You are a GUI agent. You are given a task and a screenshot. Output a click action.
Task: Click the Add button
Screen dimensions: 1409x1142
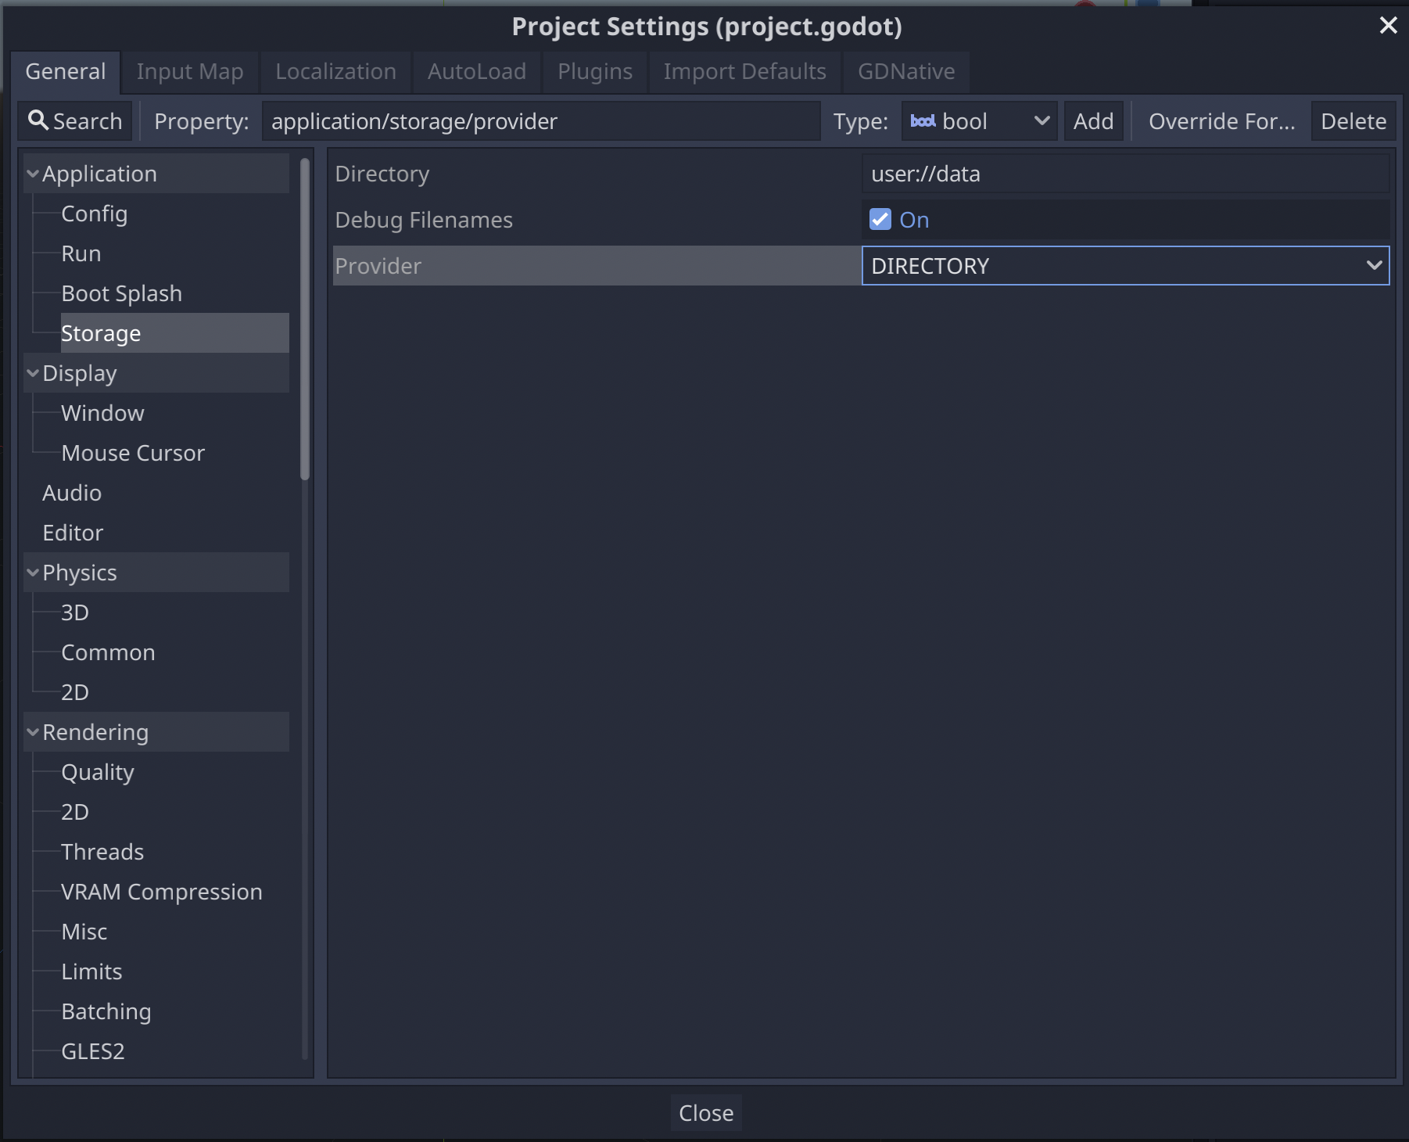[1093, 121]
